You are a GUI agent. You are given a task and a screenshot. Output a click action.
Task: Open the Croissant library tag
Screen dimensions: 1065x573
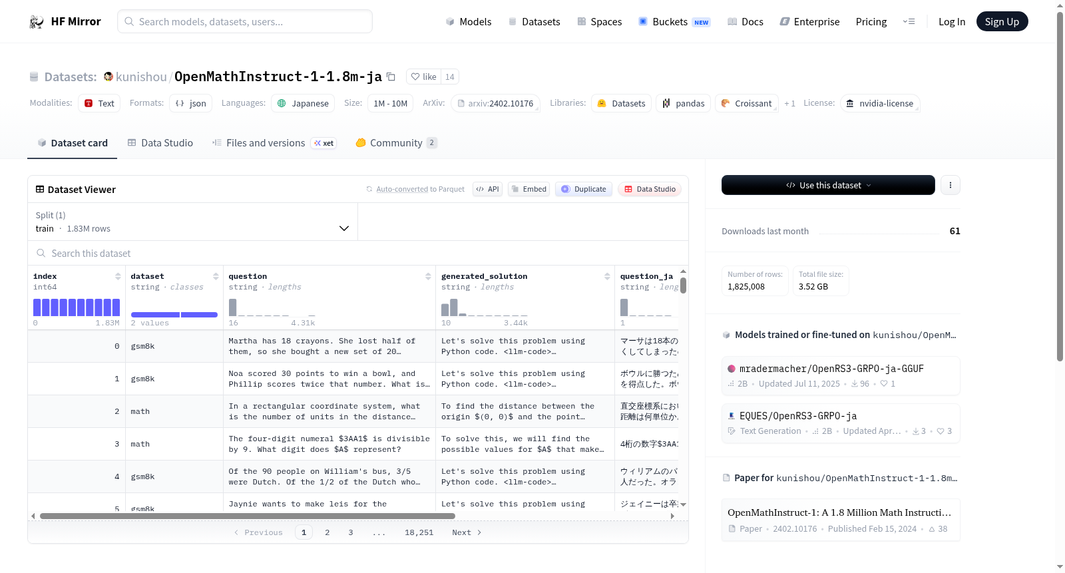747,103
